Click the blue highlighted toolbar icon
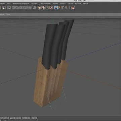121x121 pixels. 56,8
